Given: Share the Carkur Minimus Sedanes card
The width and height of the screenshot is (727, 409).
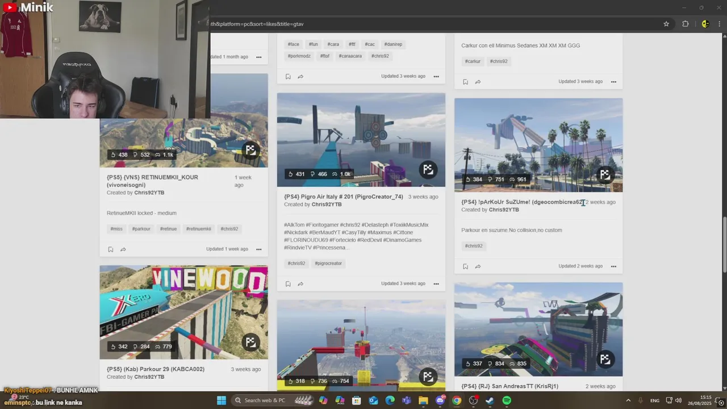Looking at the screenshot, I should (478, 82).
